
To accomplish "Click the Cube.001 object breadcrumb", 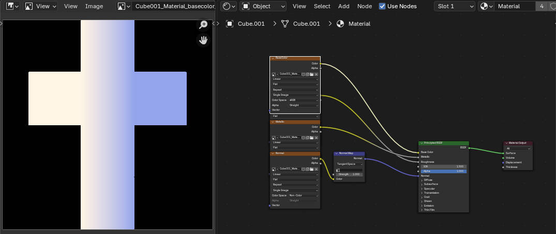I will (x=245, y=24).
